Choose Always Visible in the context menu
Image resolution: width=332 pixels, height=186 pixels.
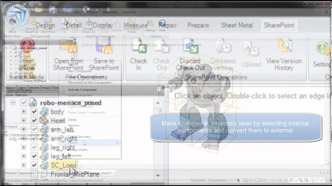point(78,150)
